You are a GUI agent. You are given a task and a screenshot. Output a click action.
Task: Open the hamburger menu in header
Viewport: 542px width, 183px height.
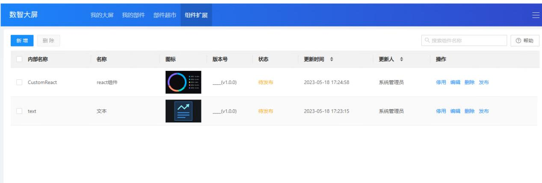[x=535, y=15]
